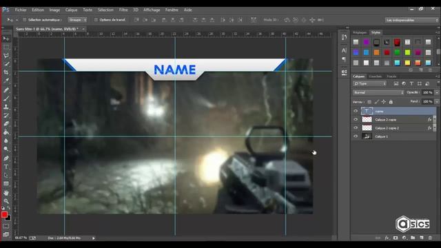This screenshot has width=441, height=248.
Task: Delete the layer with the trash icon
Action: pos(430,238)
